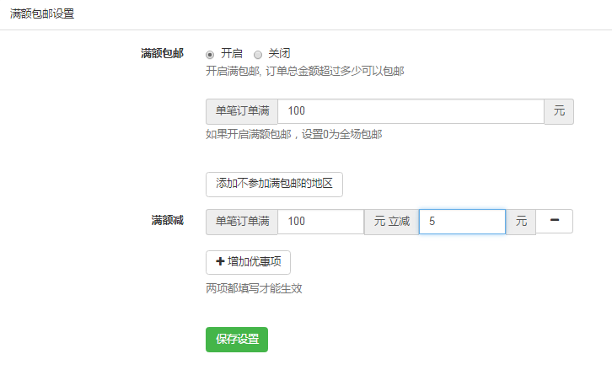Click the 满额包邮 field label
This screenshot has height=370, width=612.
[x=162, y=53]
